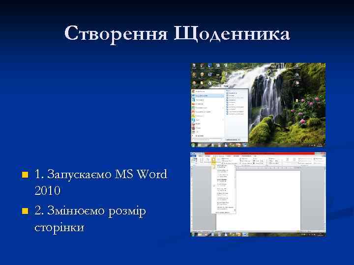The height and width of the screenshot is (265, 354).
Task: Click the Start menu search box
Action: coord(207,140)
